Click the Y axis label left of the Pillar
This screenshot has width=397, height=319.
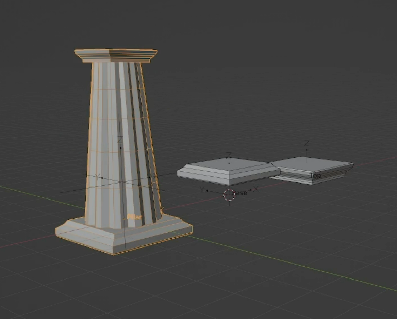pos(97,176)
